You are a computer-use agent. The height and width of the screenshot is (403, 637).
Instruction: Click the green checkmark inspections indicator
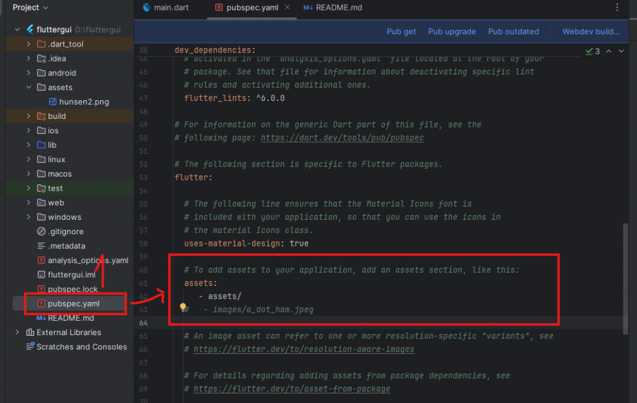pos(589,51)
